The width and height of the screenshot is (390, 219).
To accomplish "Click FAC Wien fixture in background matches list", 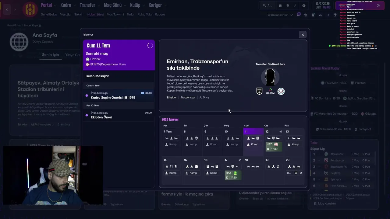I will pyautogui.click(x=343, y=83).
